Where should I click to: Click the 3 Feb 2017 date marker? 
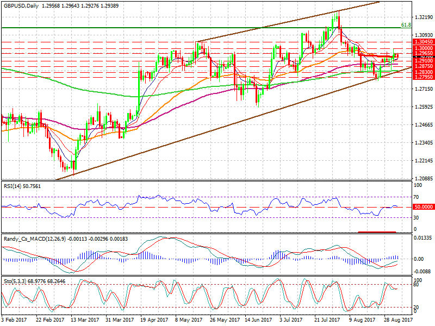point(15,320)
